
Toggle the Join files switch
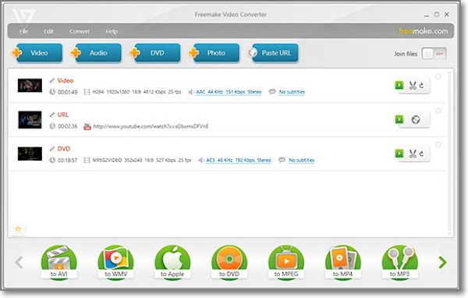434,54
